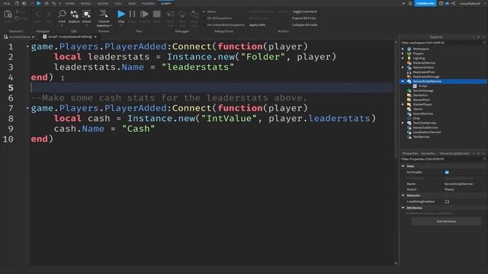Toggle the Archivable checkbox
The height and width of the screenshot is (274, 488).
(x=447, y=172)
